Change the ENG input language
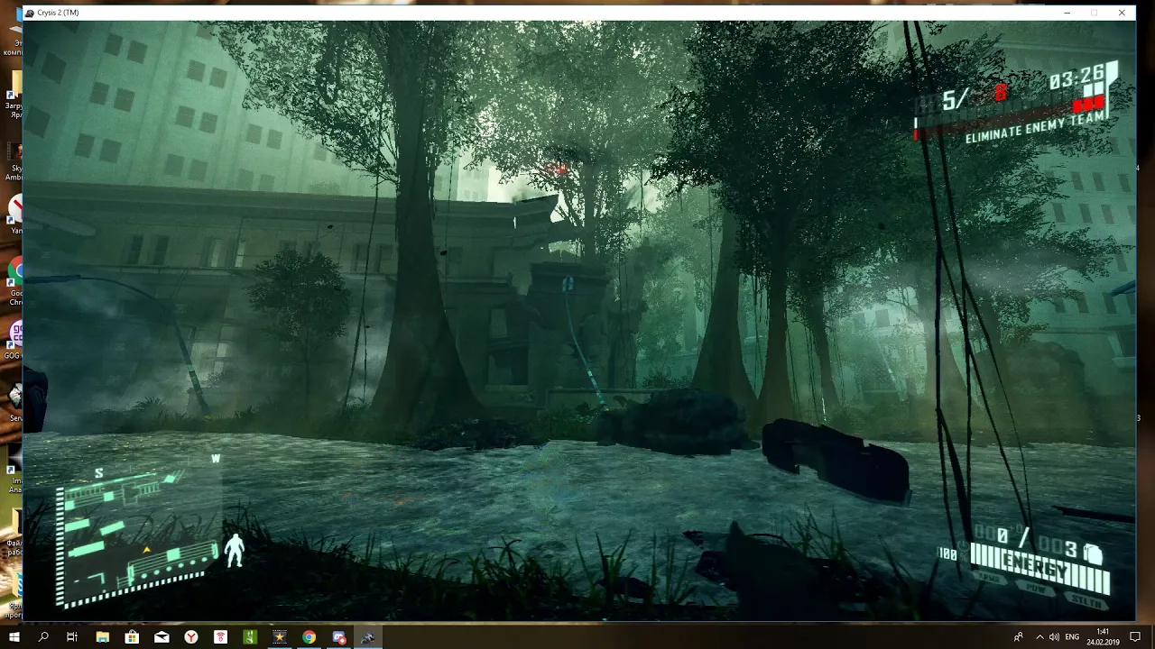The image size is (1155, 649). point(1072,637)
